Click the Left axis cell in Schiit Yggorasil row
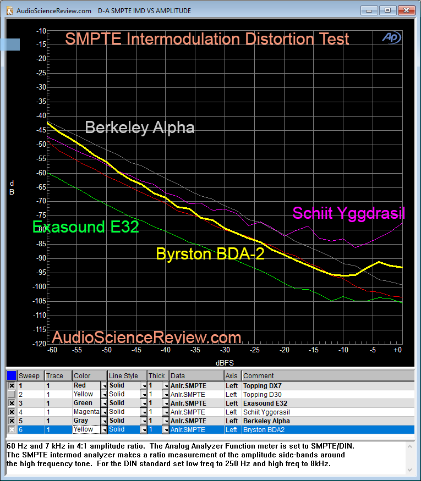The width and height of the screenshot is (421, 481). [x=233, y=412]
